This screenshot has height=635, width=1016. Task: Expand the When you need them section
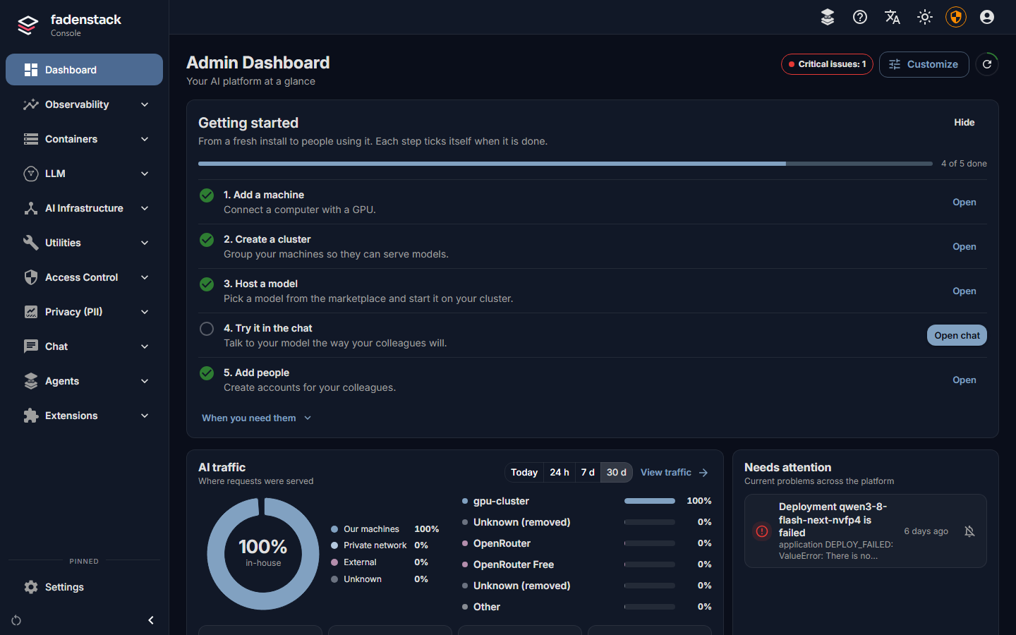pyautogui.click(x=256, y=418)
